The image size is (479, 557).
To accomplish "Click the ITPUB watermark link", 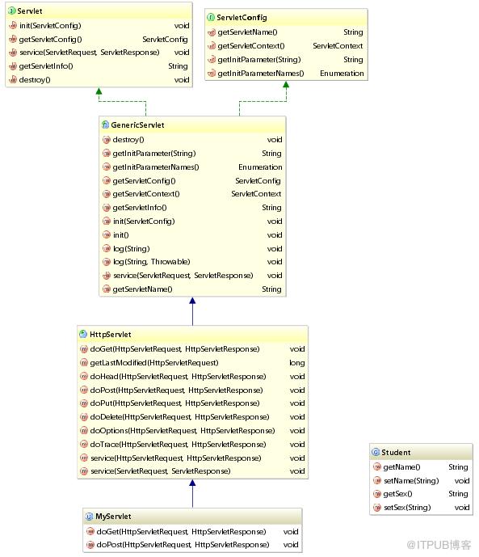I will tap(439, 545).
